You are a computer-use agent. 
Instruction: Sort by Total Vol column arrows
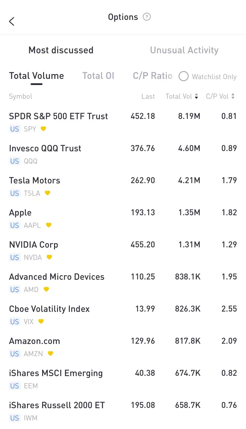click(196, 96)
